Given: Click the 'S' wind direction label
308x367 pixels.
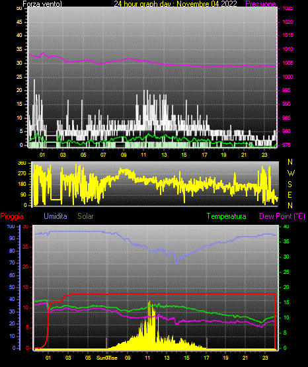Looking at the screenshot, I should (289, 184).
